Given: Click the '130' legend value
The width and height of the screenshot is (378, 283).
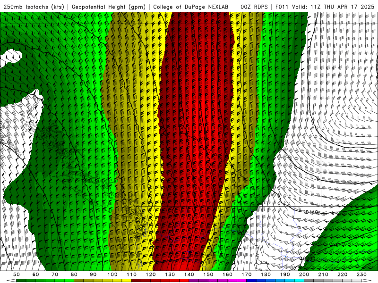Looking at the screenshot, I should click(170, 275).
